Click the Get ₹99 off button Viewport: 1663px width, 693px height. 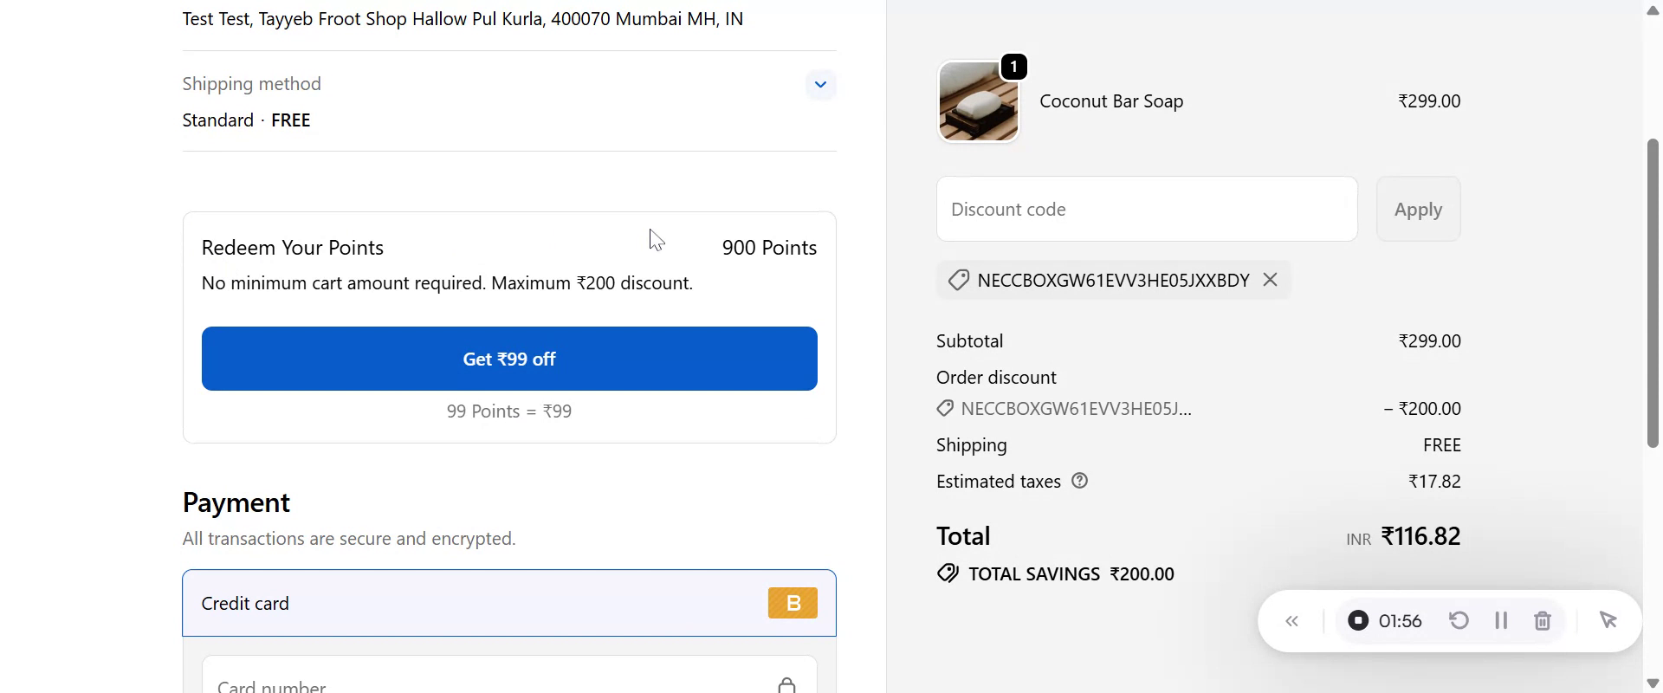(x=509, y=359)
